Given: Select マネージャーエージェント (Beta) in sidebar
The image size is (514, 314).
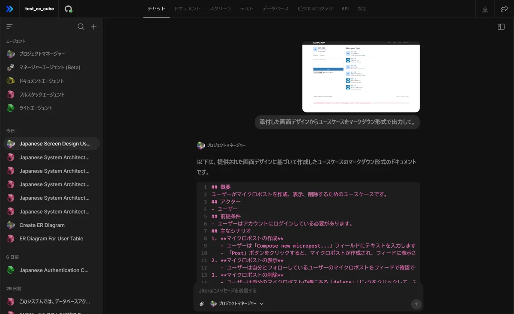Looking at the screenshot, I should (51, 68).
